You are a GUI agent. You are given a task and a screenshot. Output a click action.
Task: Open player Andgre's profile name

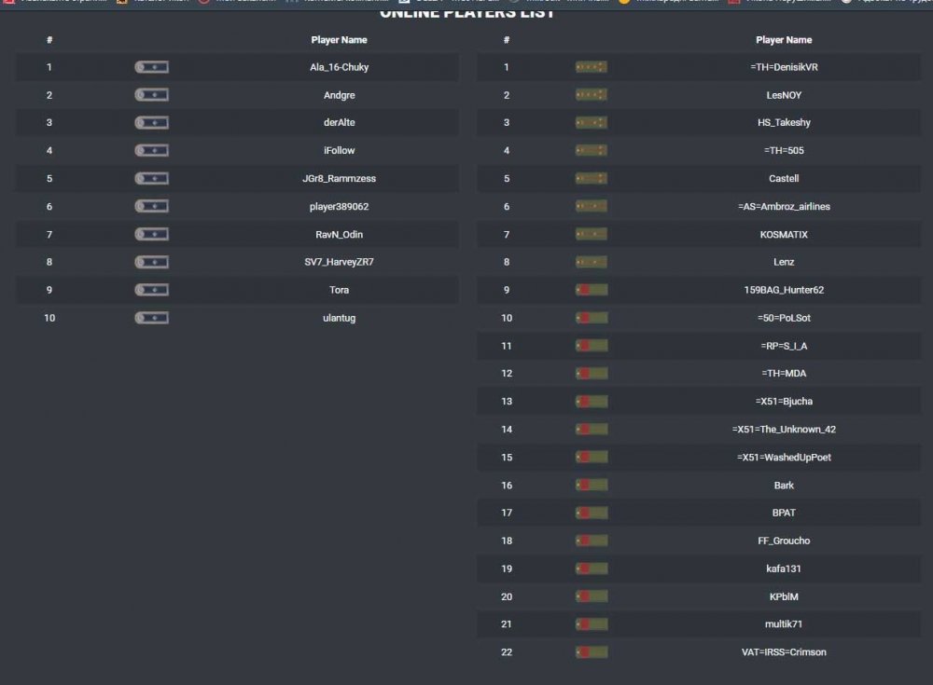[339, 95]
